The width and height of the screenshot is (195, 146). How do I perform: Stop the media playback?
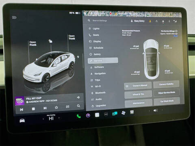33,109
